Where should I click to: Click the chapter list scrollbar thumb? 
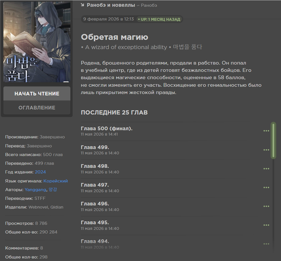point(273,141)
